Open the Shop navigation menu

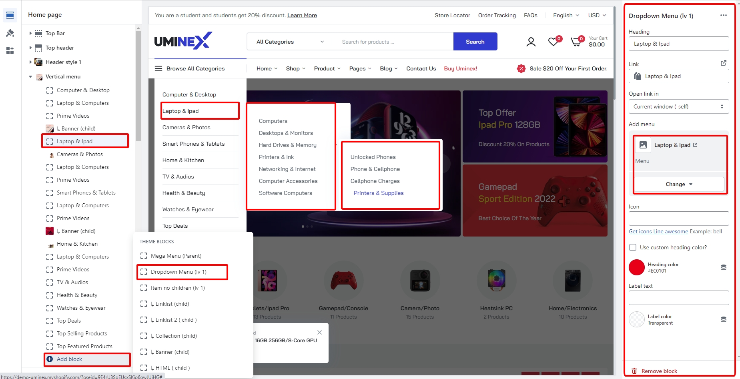coord(295,68)
